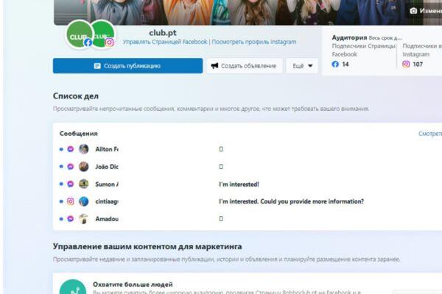Viewport: 442px width, 294px height.
Task: Click the green Охватите больше людей icon
Action: pyautogui.click(x=73, y=287)
